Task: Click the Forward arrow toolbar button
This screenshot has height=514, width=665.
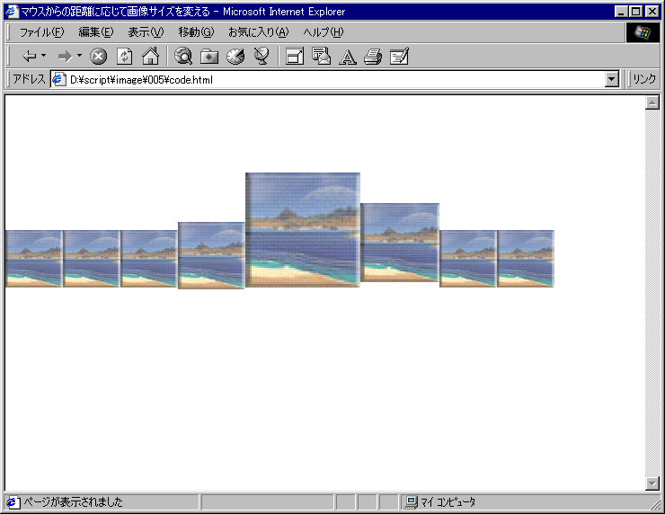Action: pyautogui.click(x=65, y=56)
